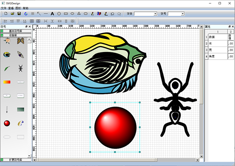235x166 pixels.
Task: Open the 图形 menu
Action: pos(18,8)
